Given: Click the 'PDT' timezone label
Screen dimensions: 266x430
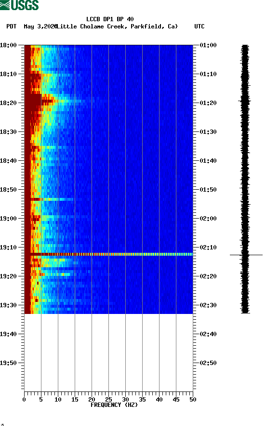Looking at the screenshot, I should coord(11,26).
